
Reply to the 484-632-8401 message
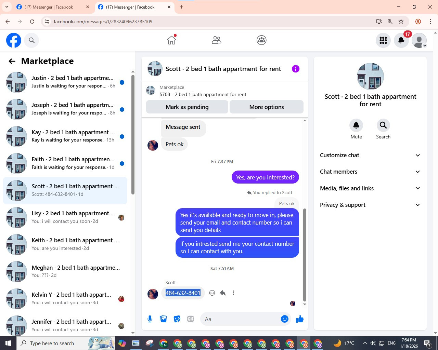click(x=223, y=293)
